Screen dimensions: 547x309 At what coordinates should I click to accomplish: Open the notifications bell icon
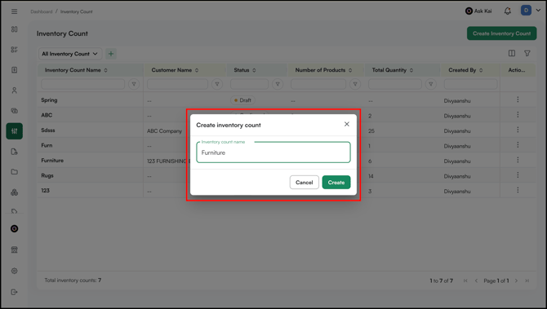pyautogui.click(x=508, y=11)
